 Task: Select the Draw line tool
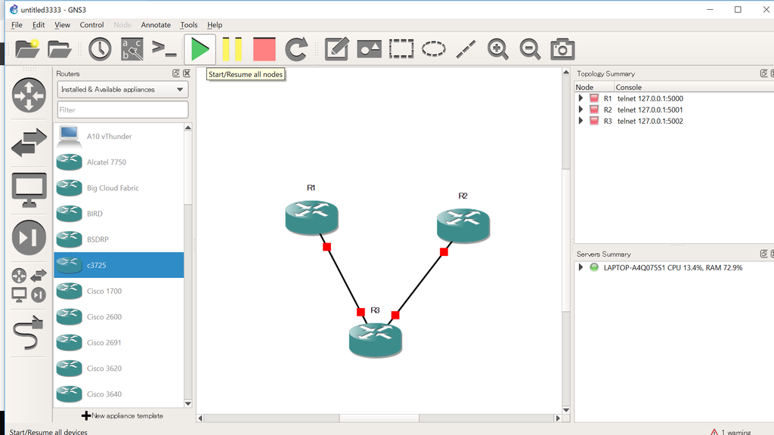tap(466, 49)
